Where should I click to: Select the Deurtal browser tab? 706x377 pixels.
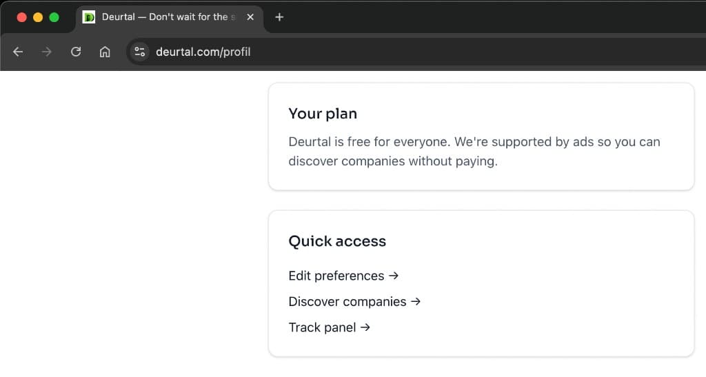click(165, 17)
